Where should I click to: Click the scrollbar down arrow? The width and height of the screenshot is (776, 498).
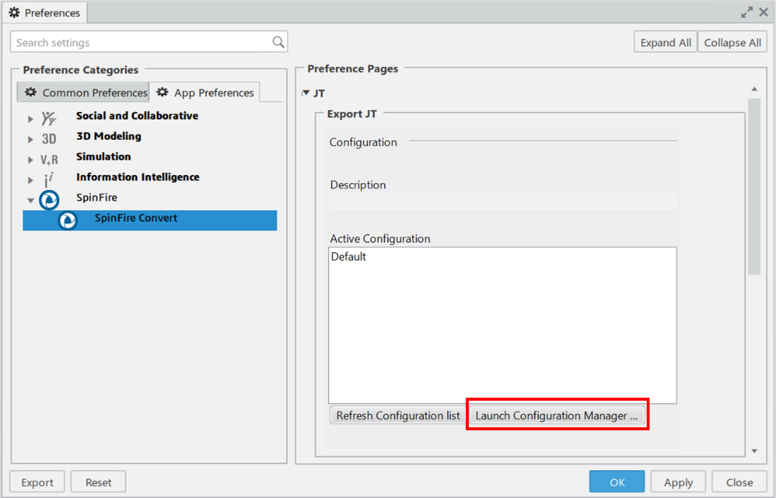(755, 451)
